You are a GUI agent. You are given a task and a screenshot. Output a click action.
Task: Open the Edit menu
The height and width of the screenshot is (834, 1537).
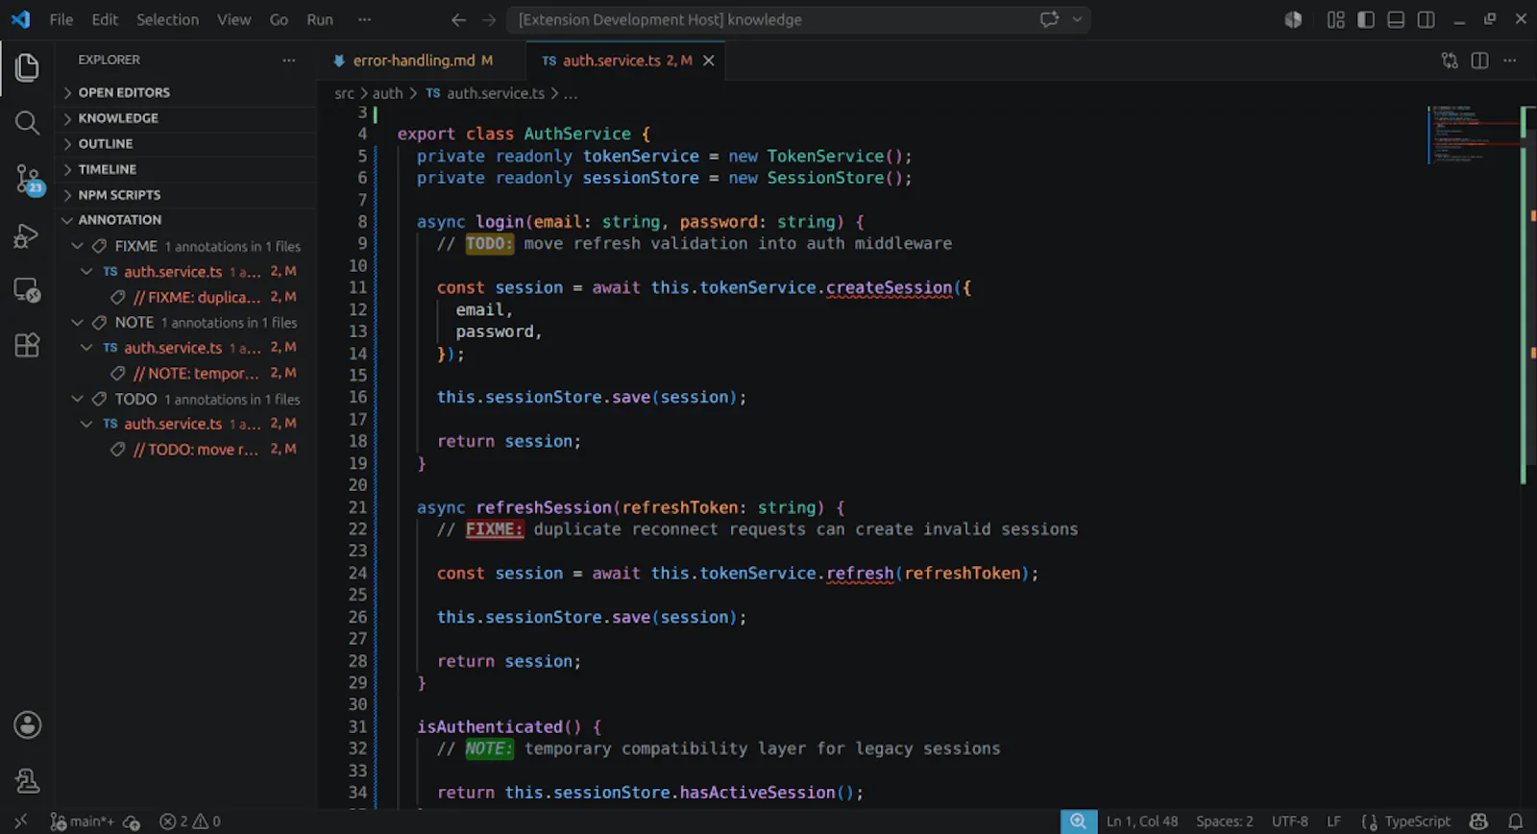click(x=105, y=19)
